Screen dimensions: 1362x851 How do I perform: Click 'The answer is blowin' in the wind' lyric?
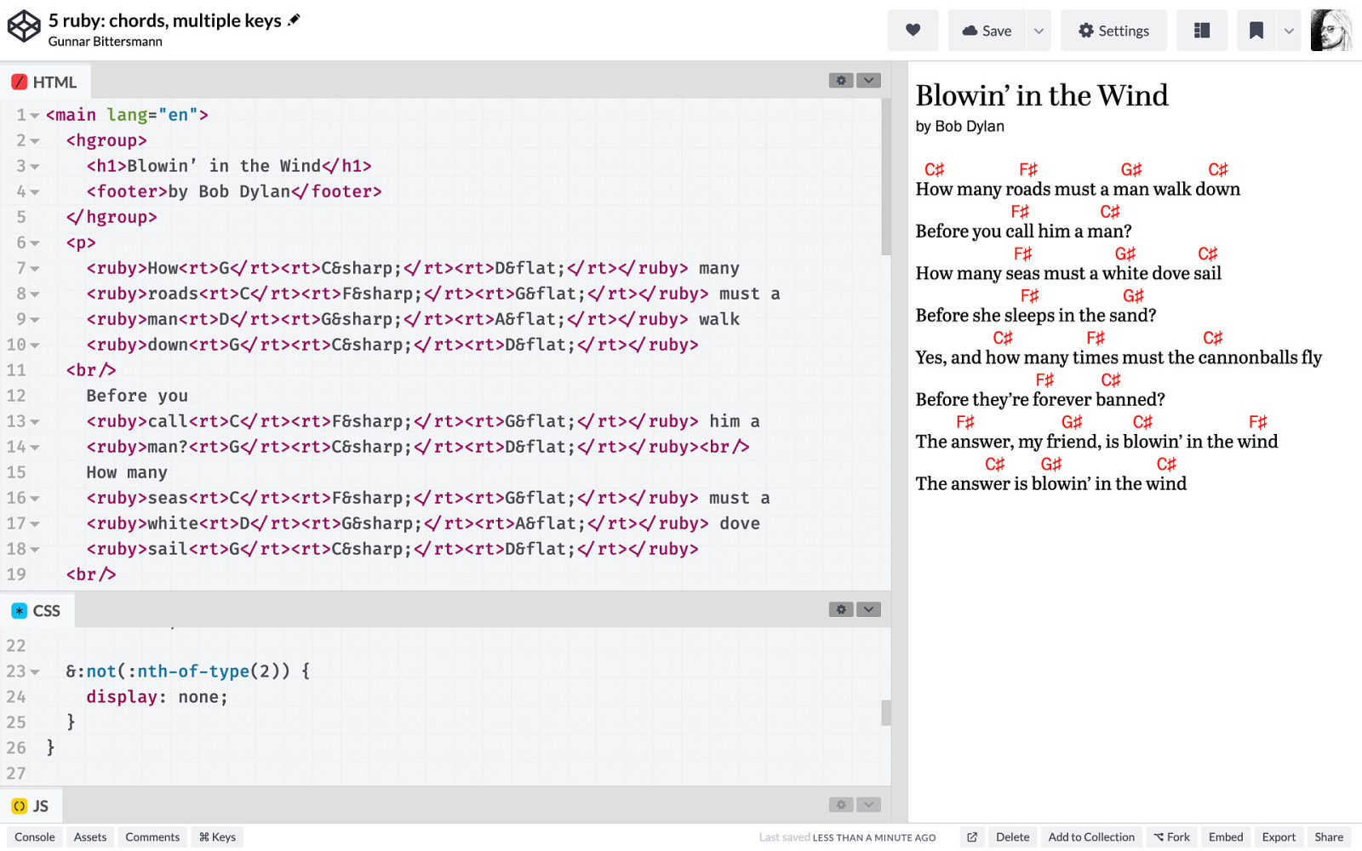click(x=1051, y=484)
